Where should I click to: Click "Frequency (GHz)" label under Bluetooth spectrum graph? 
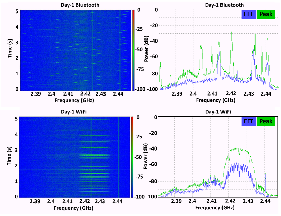click(216, 100)
